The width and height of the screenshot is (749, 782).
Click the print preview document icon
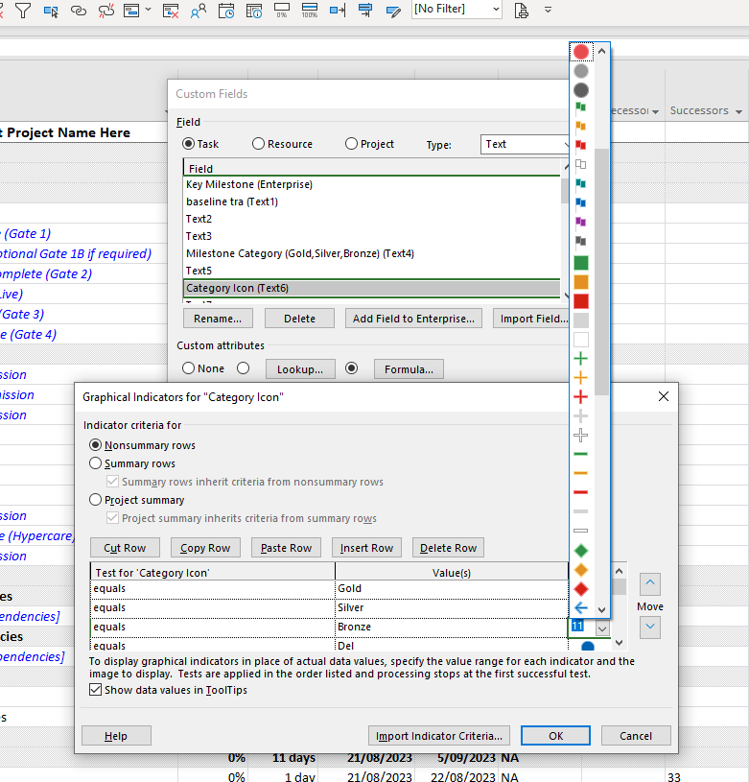522,11
